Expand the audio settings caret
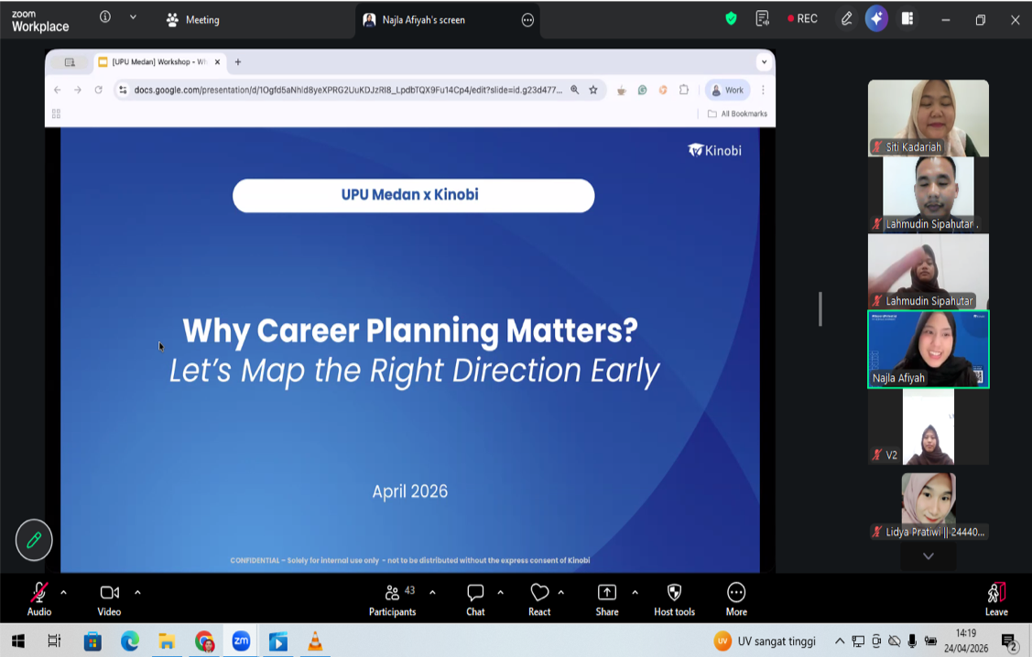The image size is (1032, 657). (63, 593)
